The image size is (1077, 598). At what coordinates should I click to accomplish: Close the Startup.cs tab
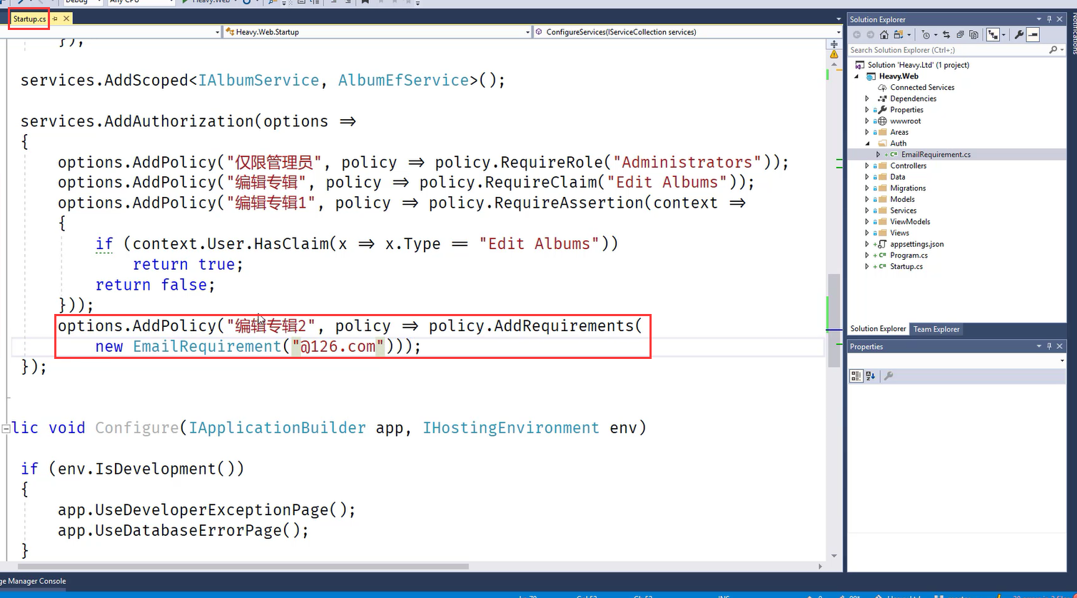(x=67, y=19)
